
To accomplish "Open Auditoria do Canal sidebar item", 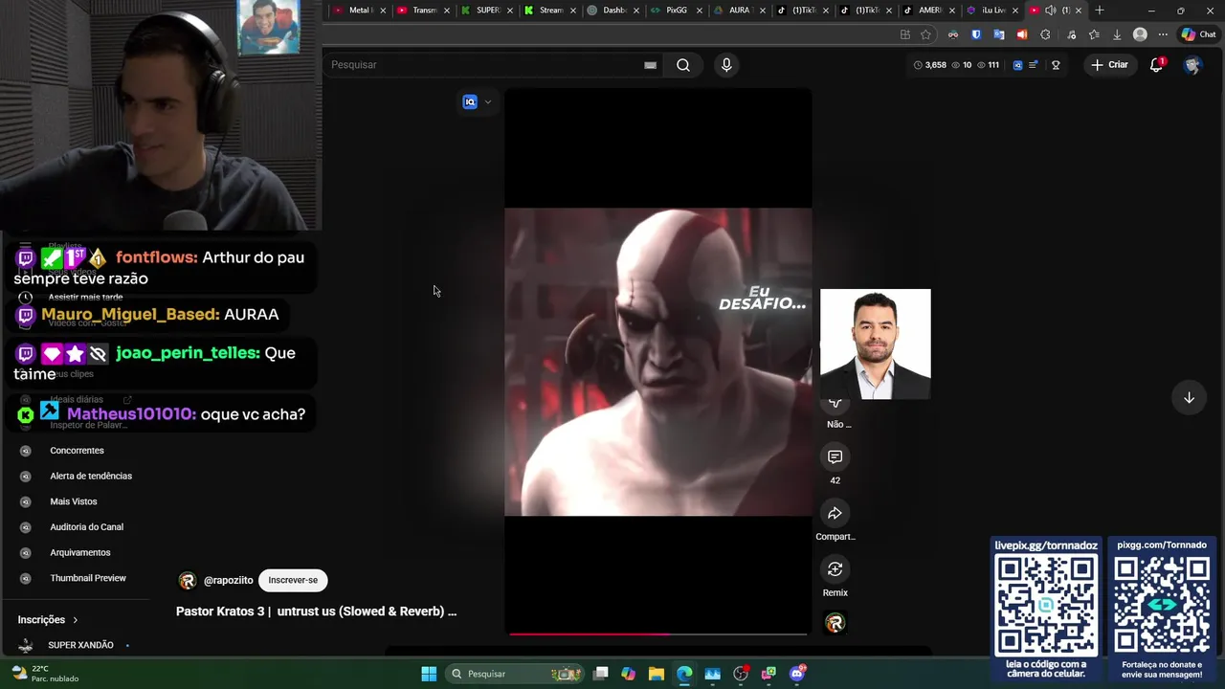I will (x=86, y=527).
